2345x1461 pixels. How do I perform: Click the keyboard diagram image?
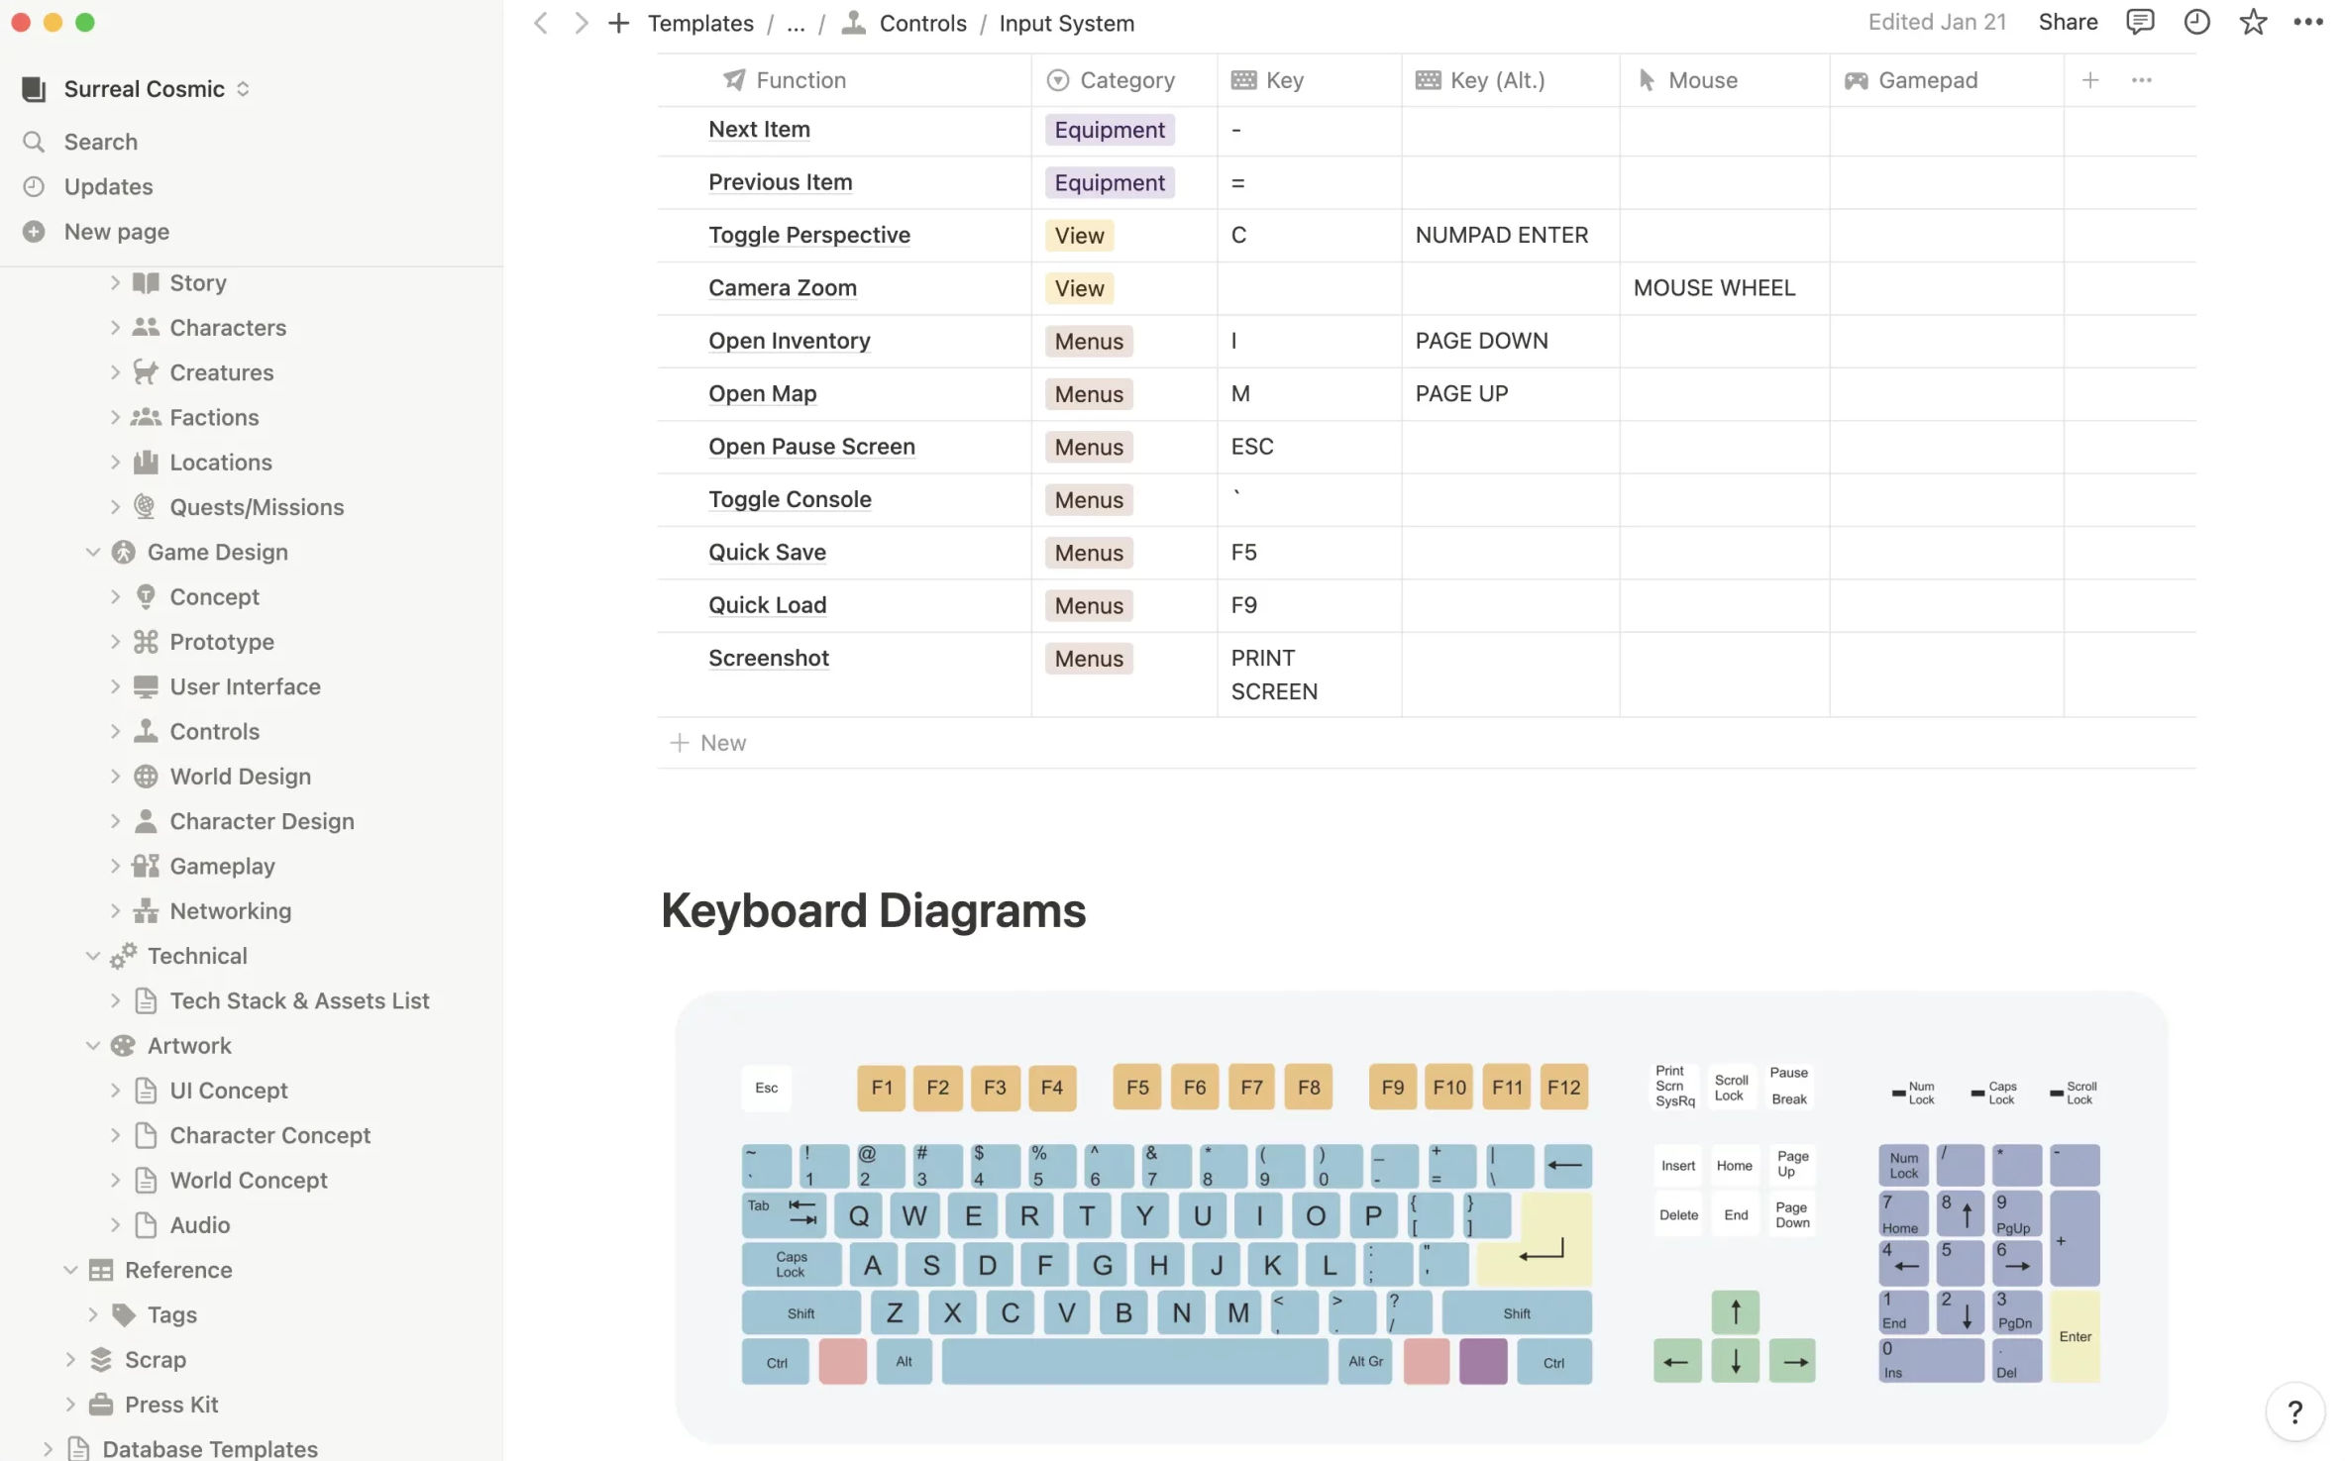tap(1421, 1218)
